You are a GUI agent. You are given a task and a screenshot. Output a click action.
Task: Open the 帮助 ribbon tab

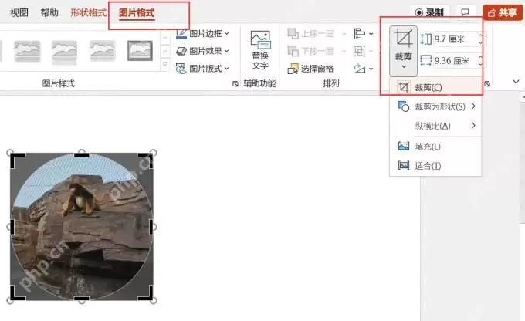[49, 12]
